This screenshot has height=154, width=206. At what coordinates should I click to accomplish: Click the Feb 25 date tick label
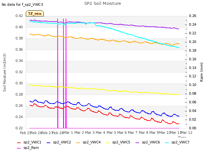click(25, 133)
